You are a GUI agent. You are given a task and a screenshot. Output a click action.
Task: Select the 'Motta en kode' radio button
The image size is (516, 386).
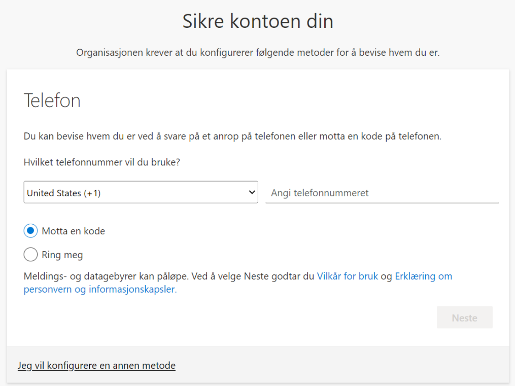pos(31,231)
